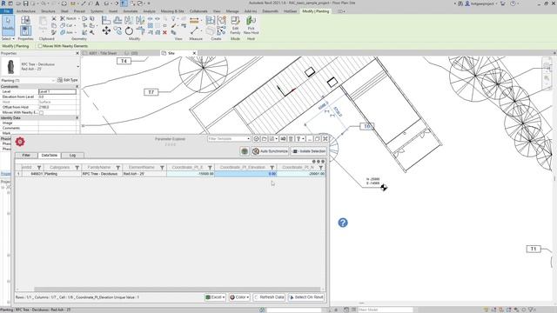Click the Level value field in Properties

coord(57,91)
